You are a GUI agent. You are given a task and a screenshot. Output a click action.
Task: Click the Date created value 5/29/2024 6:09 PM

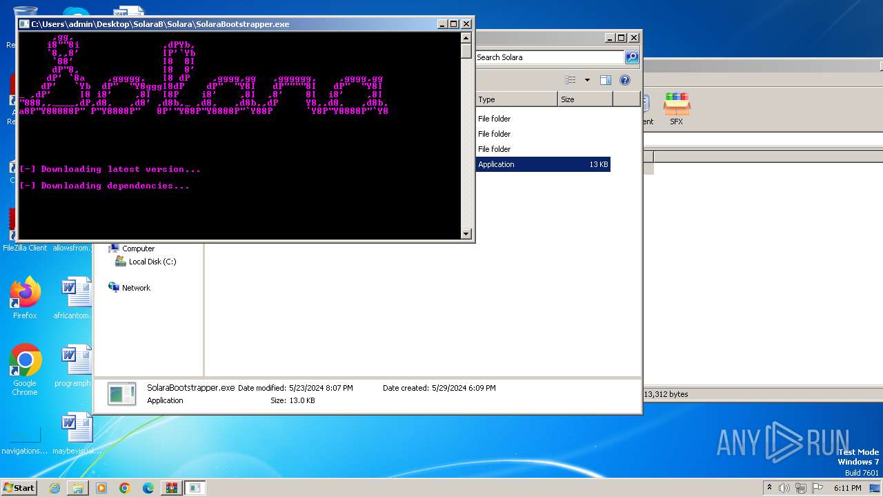click(x=464, y=388)
